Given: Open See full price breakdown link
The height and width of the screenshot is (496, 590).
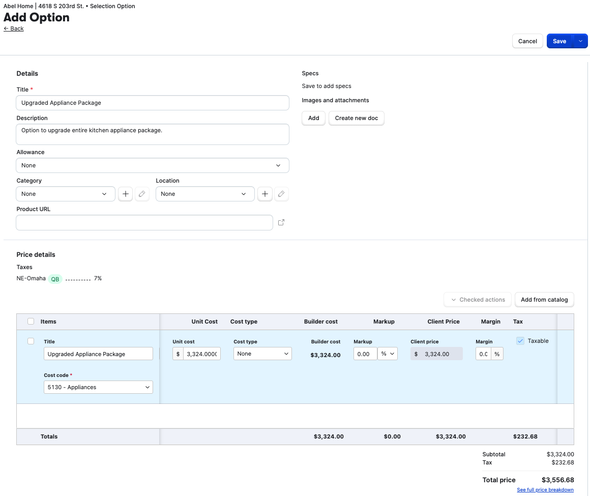Looking at the screenshot, I should pos(545,489).
